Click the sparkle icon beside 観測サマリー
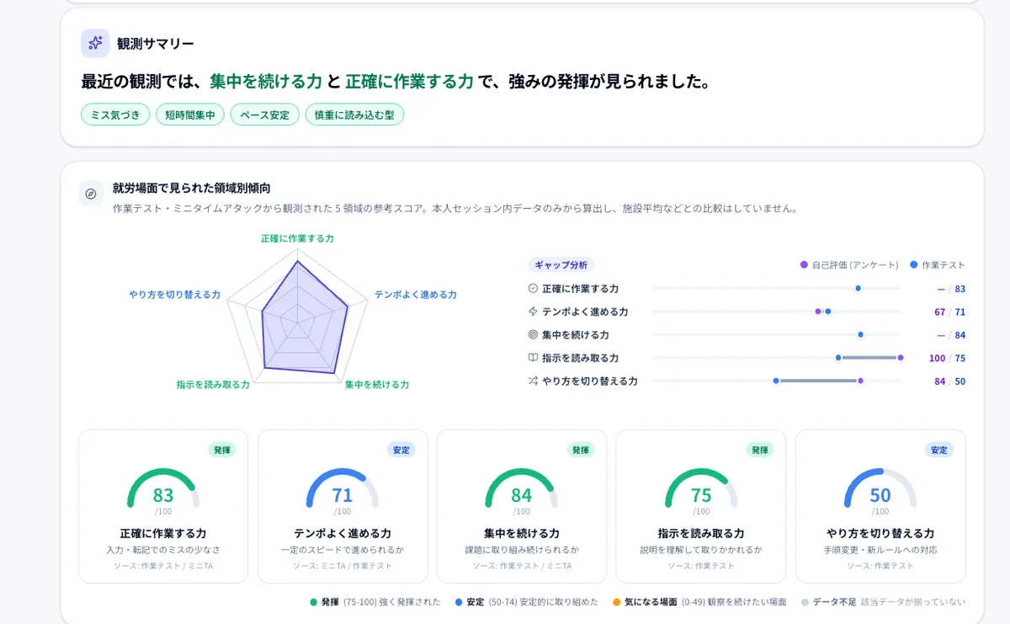 [95, 43]
